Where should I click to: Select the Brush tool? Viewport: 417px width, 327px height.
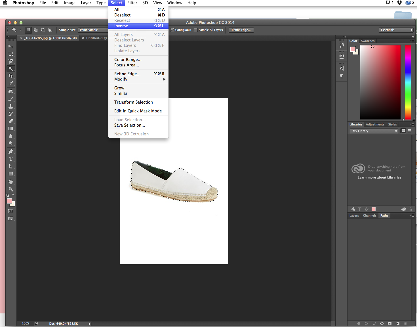[11, 99]
